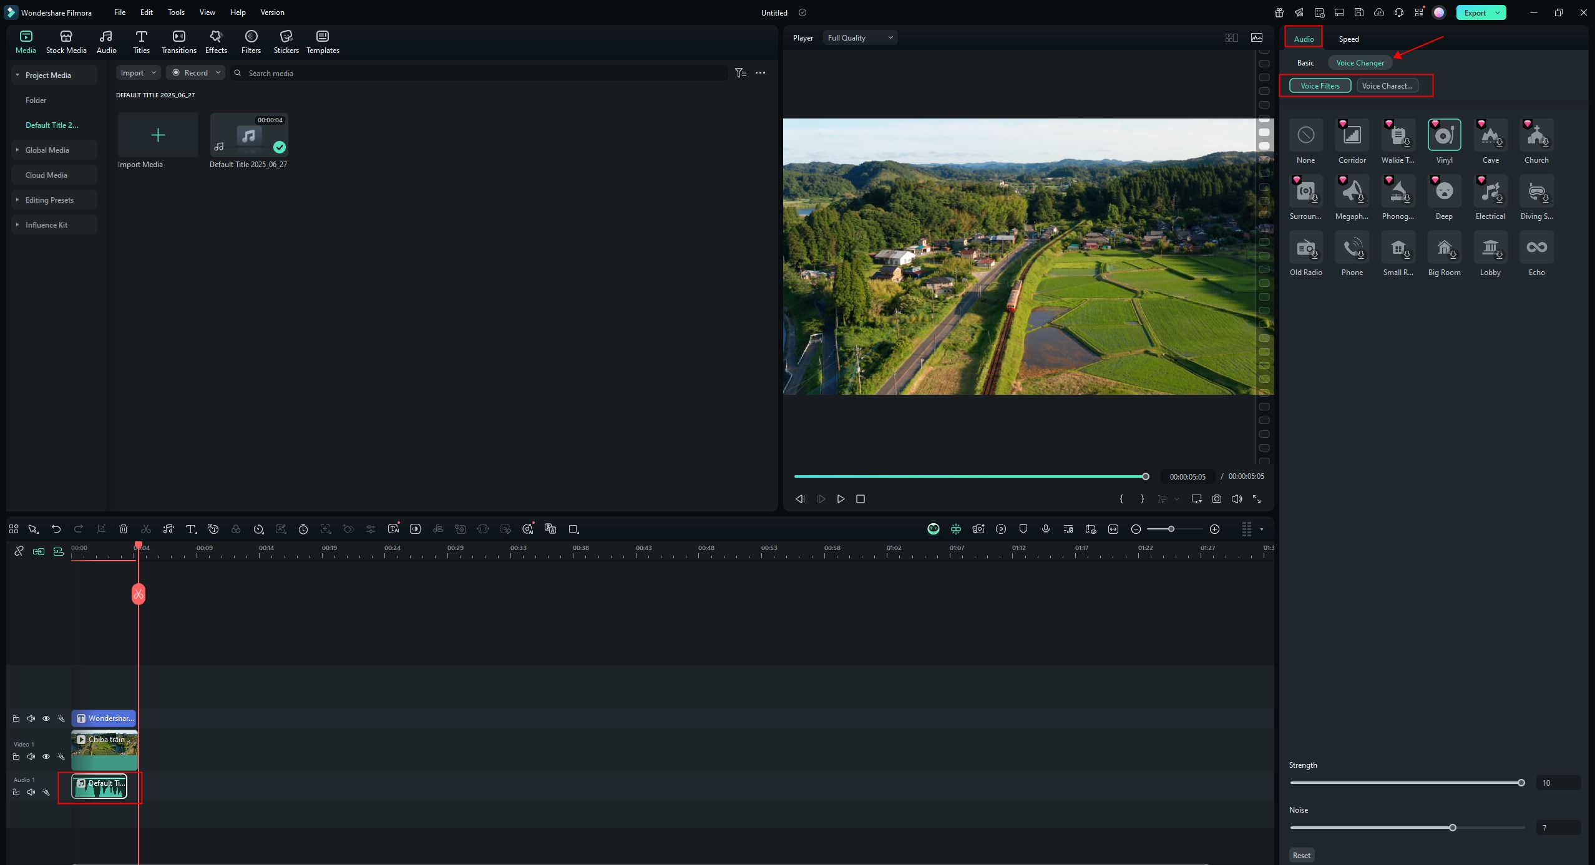Toggle visibility of the title track
The height and width of the screenshot is (865, 1595).
46,718
